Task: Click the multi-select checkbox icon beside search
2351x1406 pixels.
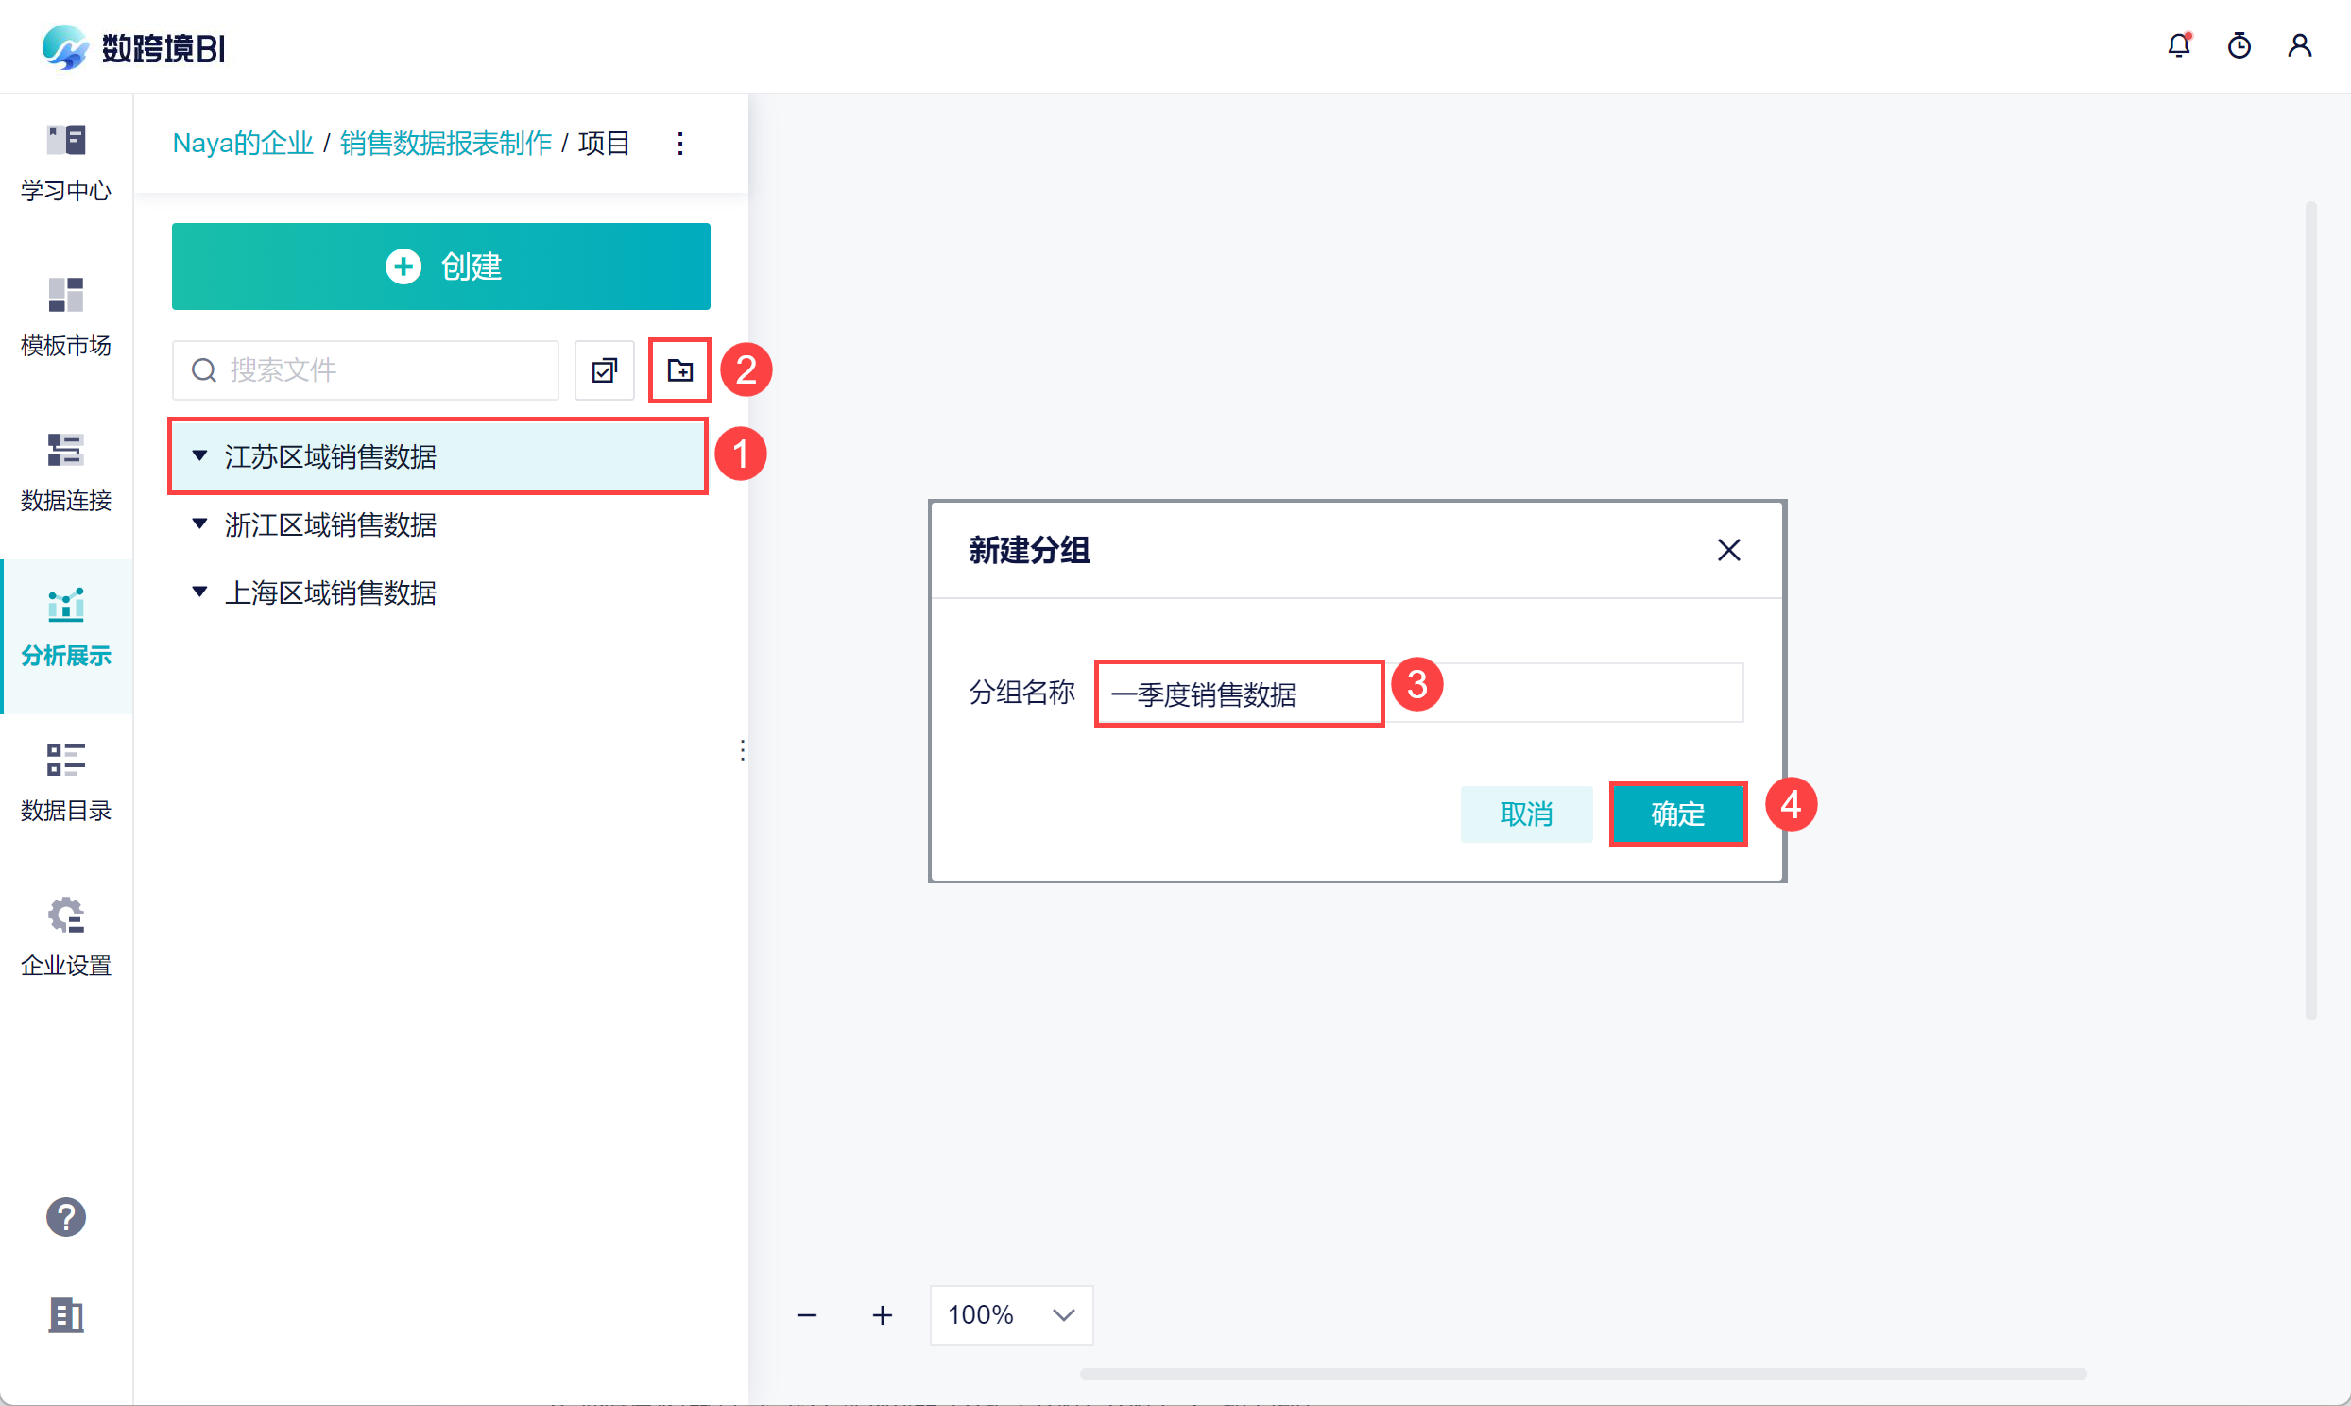Action: [x=605, y=370]
